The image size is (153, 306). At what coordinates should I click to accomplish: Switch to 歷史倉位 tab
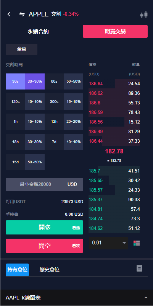[x=50, y=270]
